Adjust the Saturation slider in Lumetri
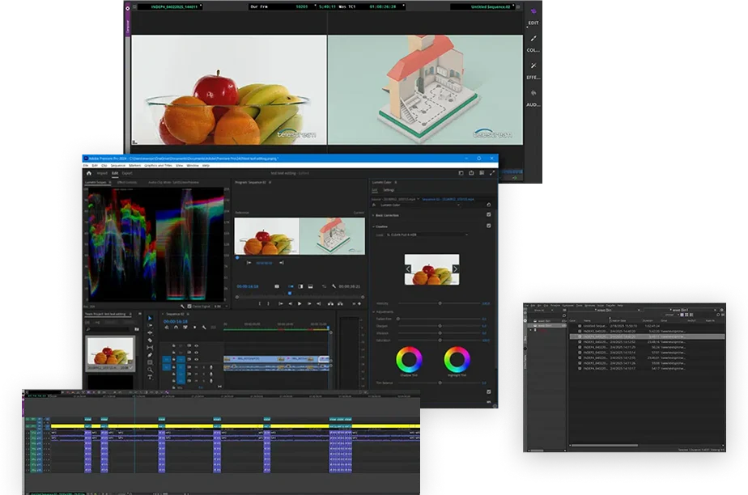Screen dimensions: 748x495 coord(440,341)
